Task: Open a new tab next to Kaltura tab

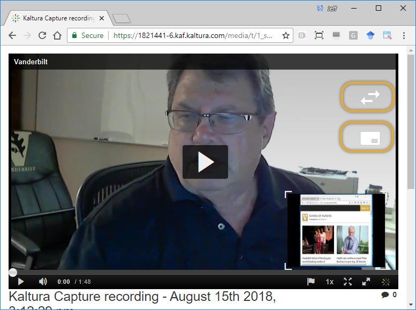Action: tap(122, 19)
